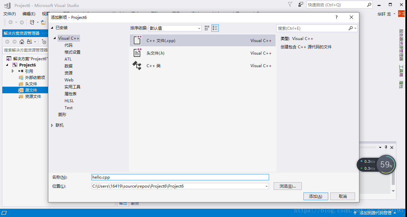Collapse the Project6 node in Solution Explorer
407x217 pixels.
7,65
